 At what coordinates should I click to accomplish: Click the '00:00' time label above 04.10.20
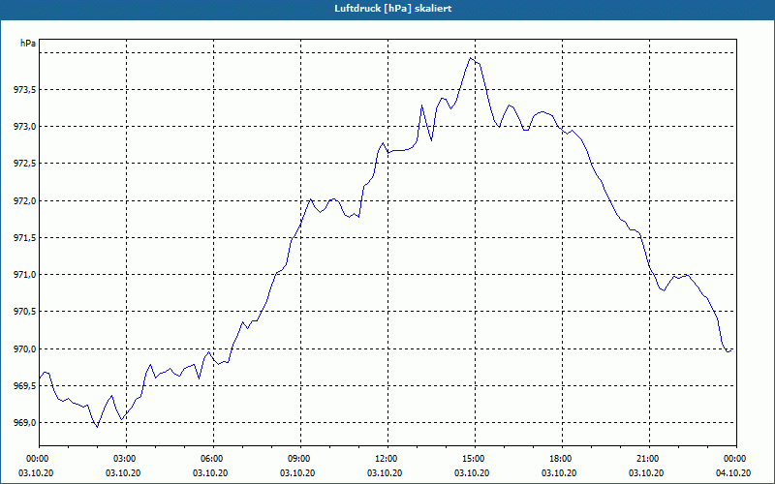736,459
